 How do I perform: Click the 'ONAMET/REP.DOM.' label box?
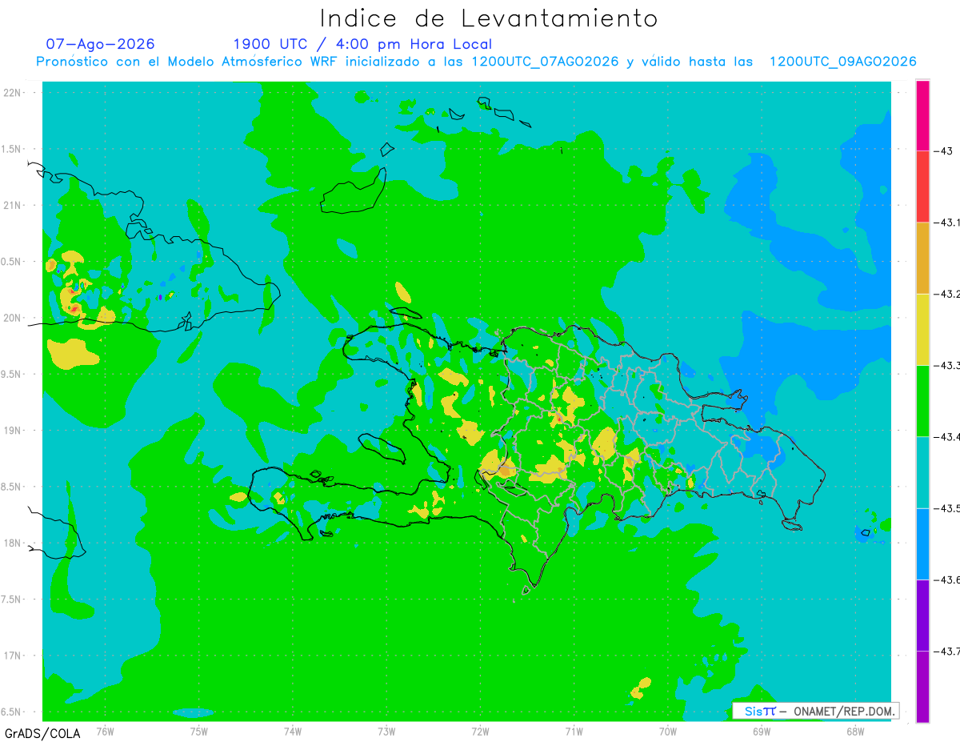[x=815, y=711]
